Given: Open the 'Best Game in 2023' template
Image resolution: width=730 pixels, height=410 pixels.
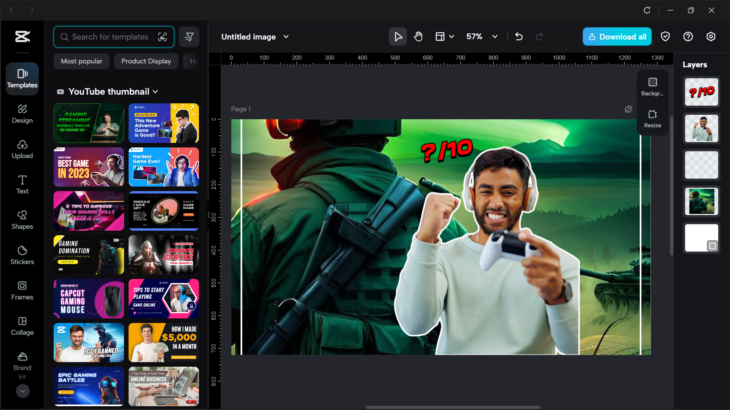Looking at the screenshot, I should tap(88, 167).
